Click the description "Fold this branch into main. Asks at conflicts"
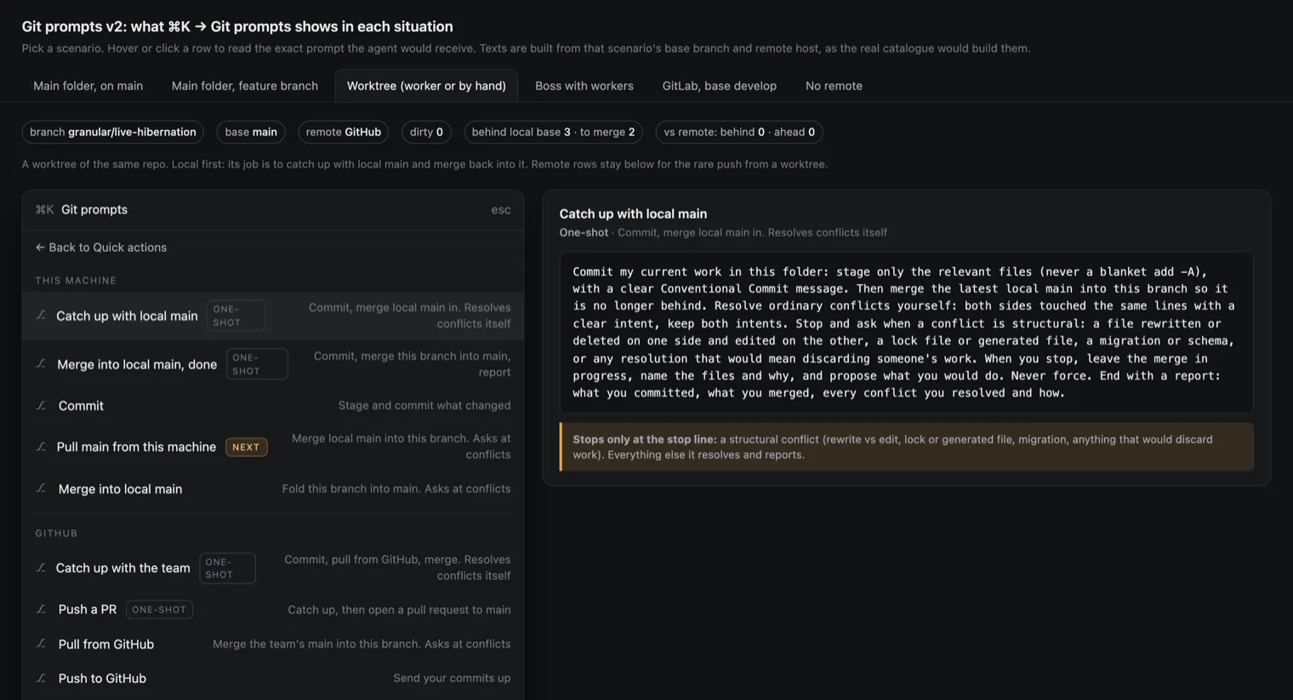Screen dimensions: 1293x700 coord(396,489)
